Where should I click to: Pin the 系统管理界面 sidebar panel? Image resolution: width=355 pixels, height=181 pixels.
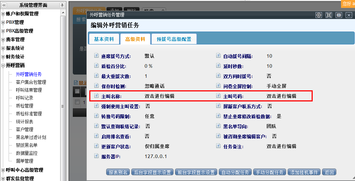click(x=62, y=5)
